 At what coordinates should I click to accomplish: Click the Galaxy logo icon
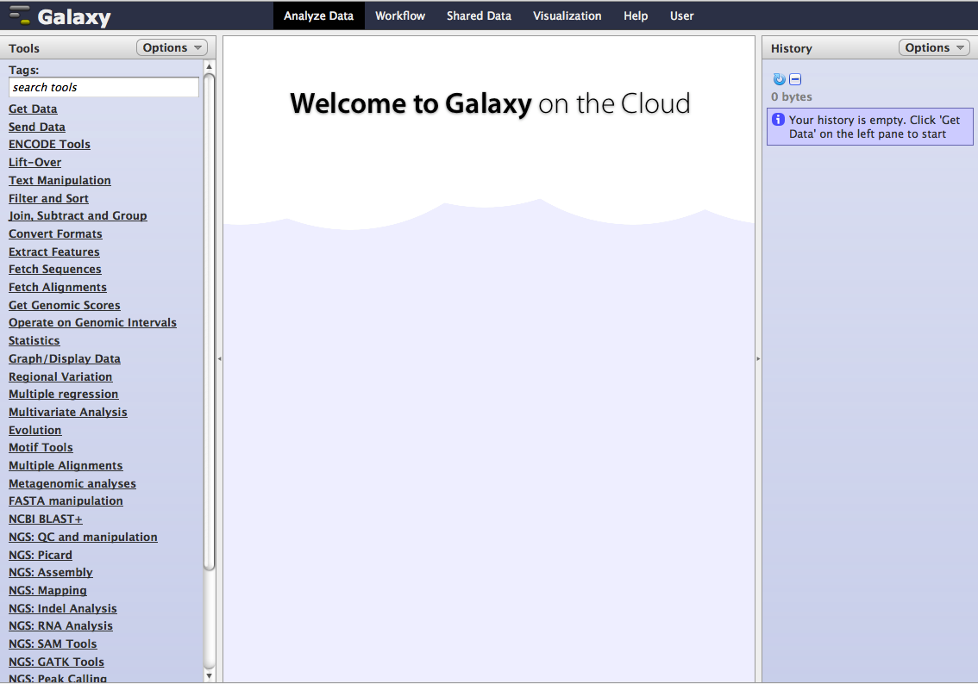[20, 16]
